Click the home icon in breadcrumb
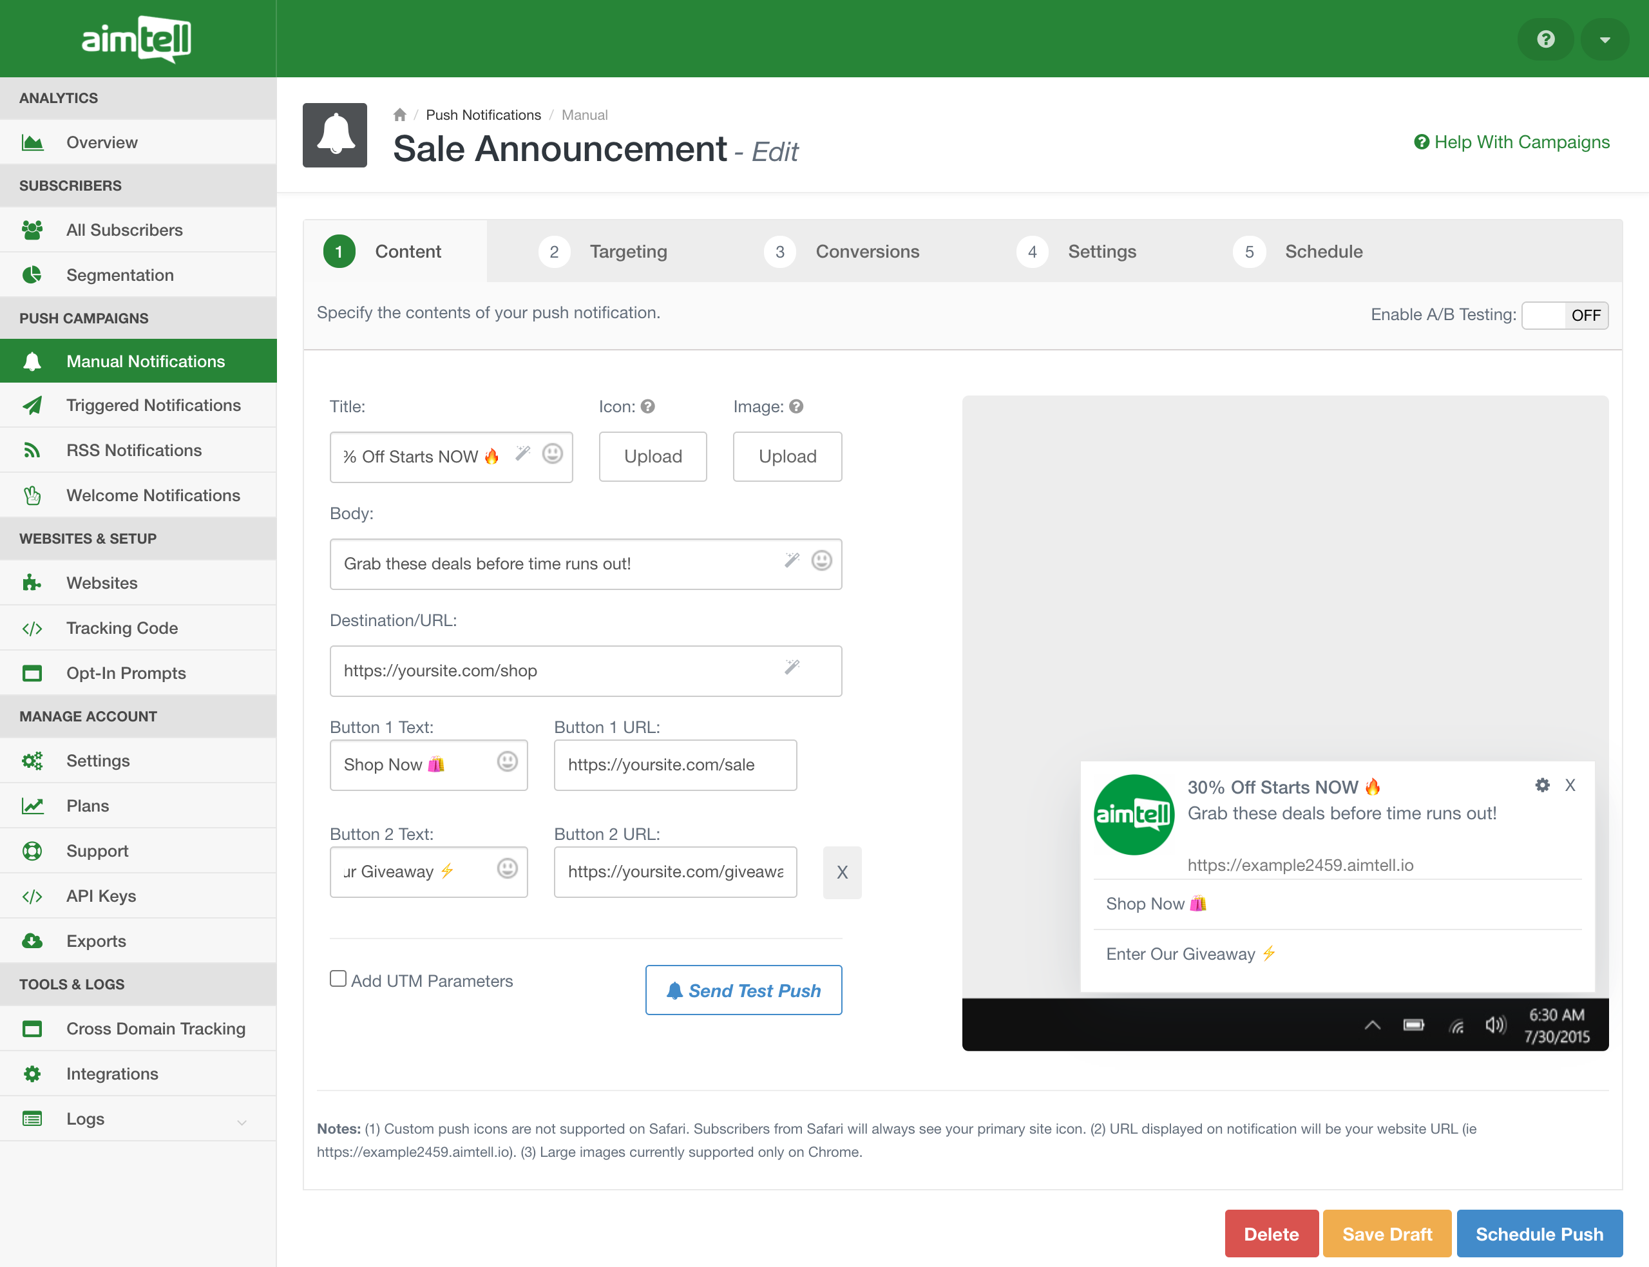1649x1267 pixels. (x=399, y=115)
